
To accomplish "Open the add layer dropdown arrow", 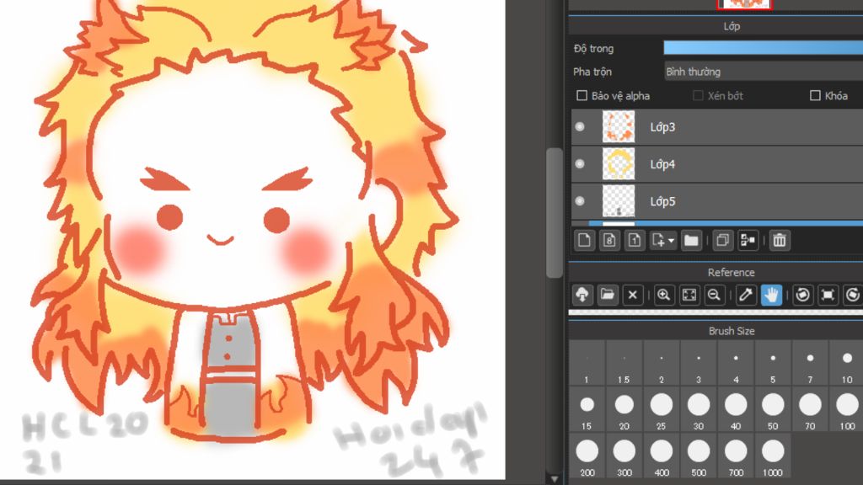I will click(671, 241).
